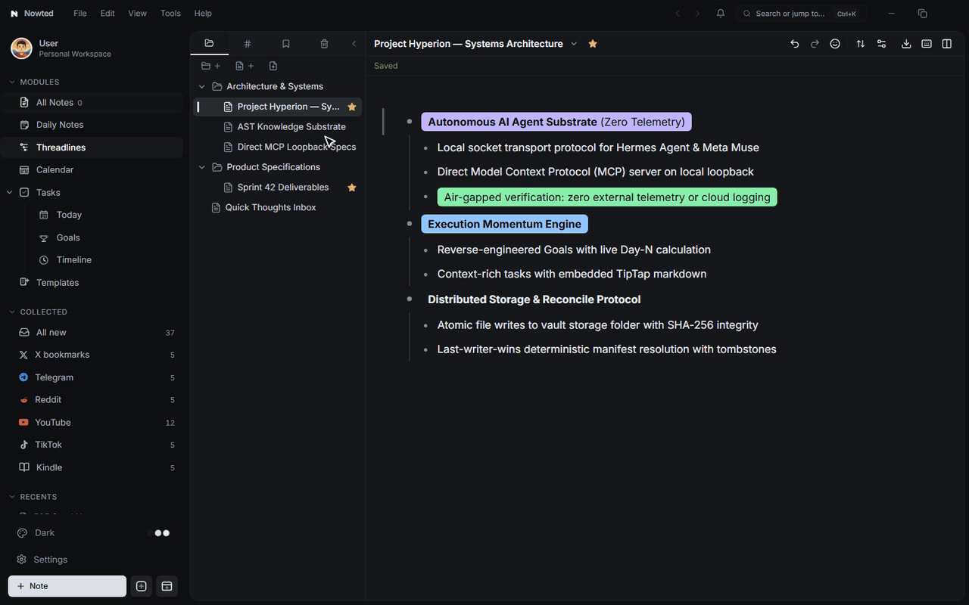Screen dimensions: 969x605
Task: Open the note title dropdown chevron
Action: click(x=574, y=44)
